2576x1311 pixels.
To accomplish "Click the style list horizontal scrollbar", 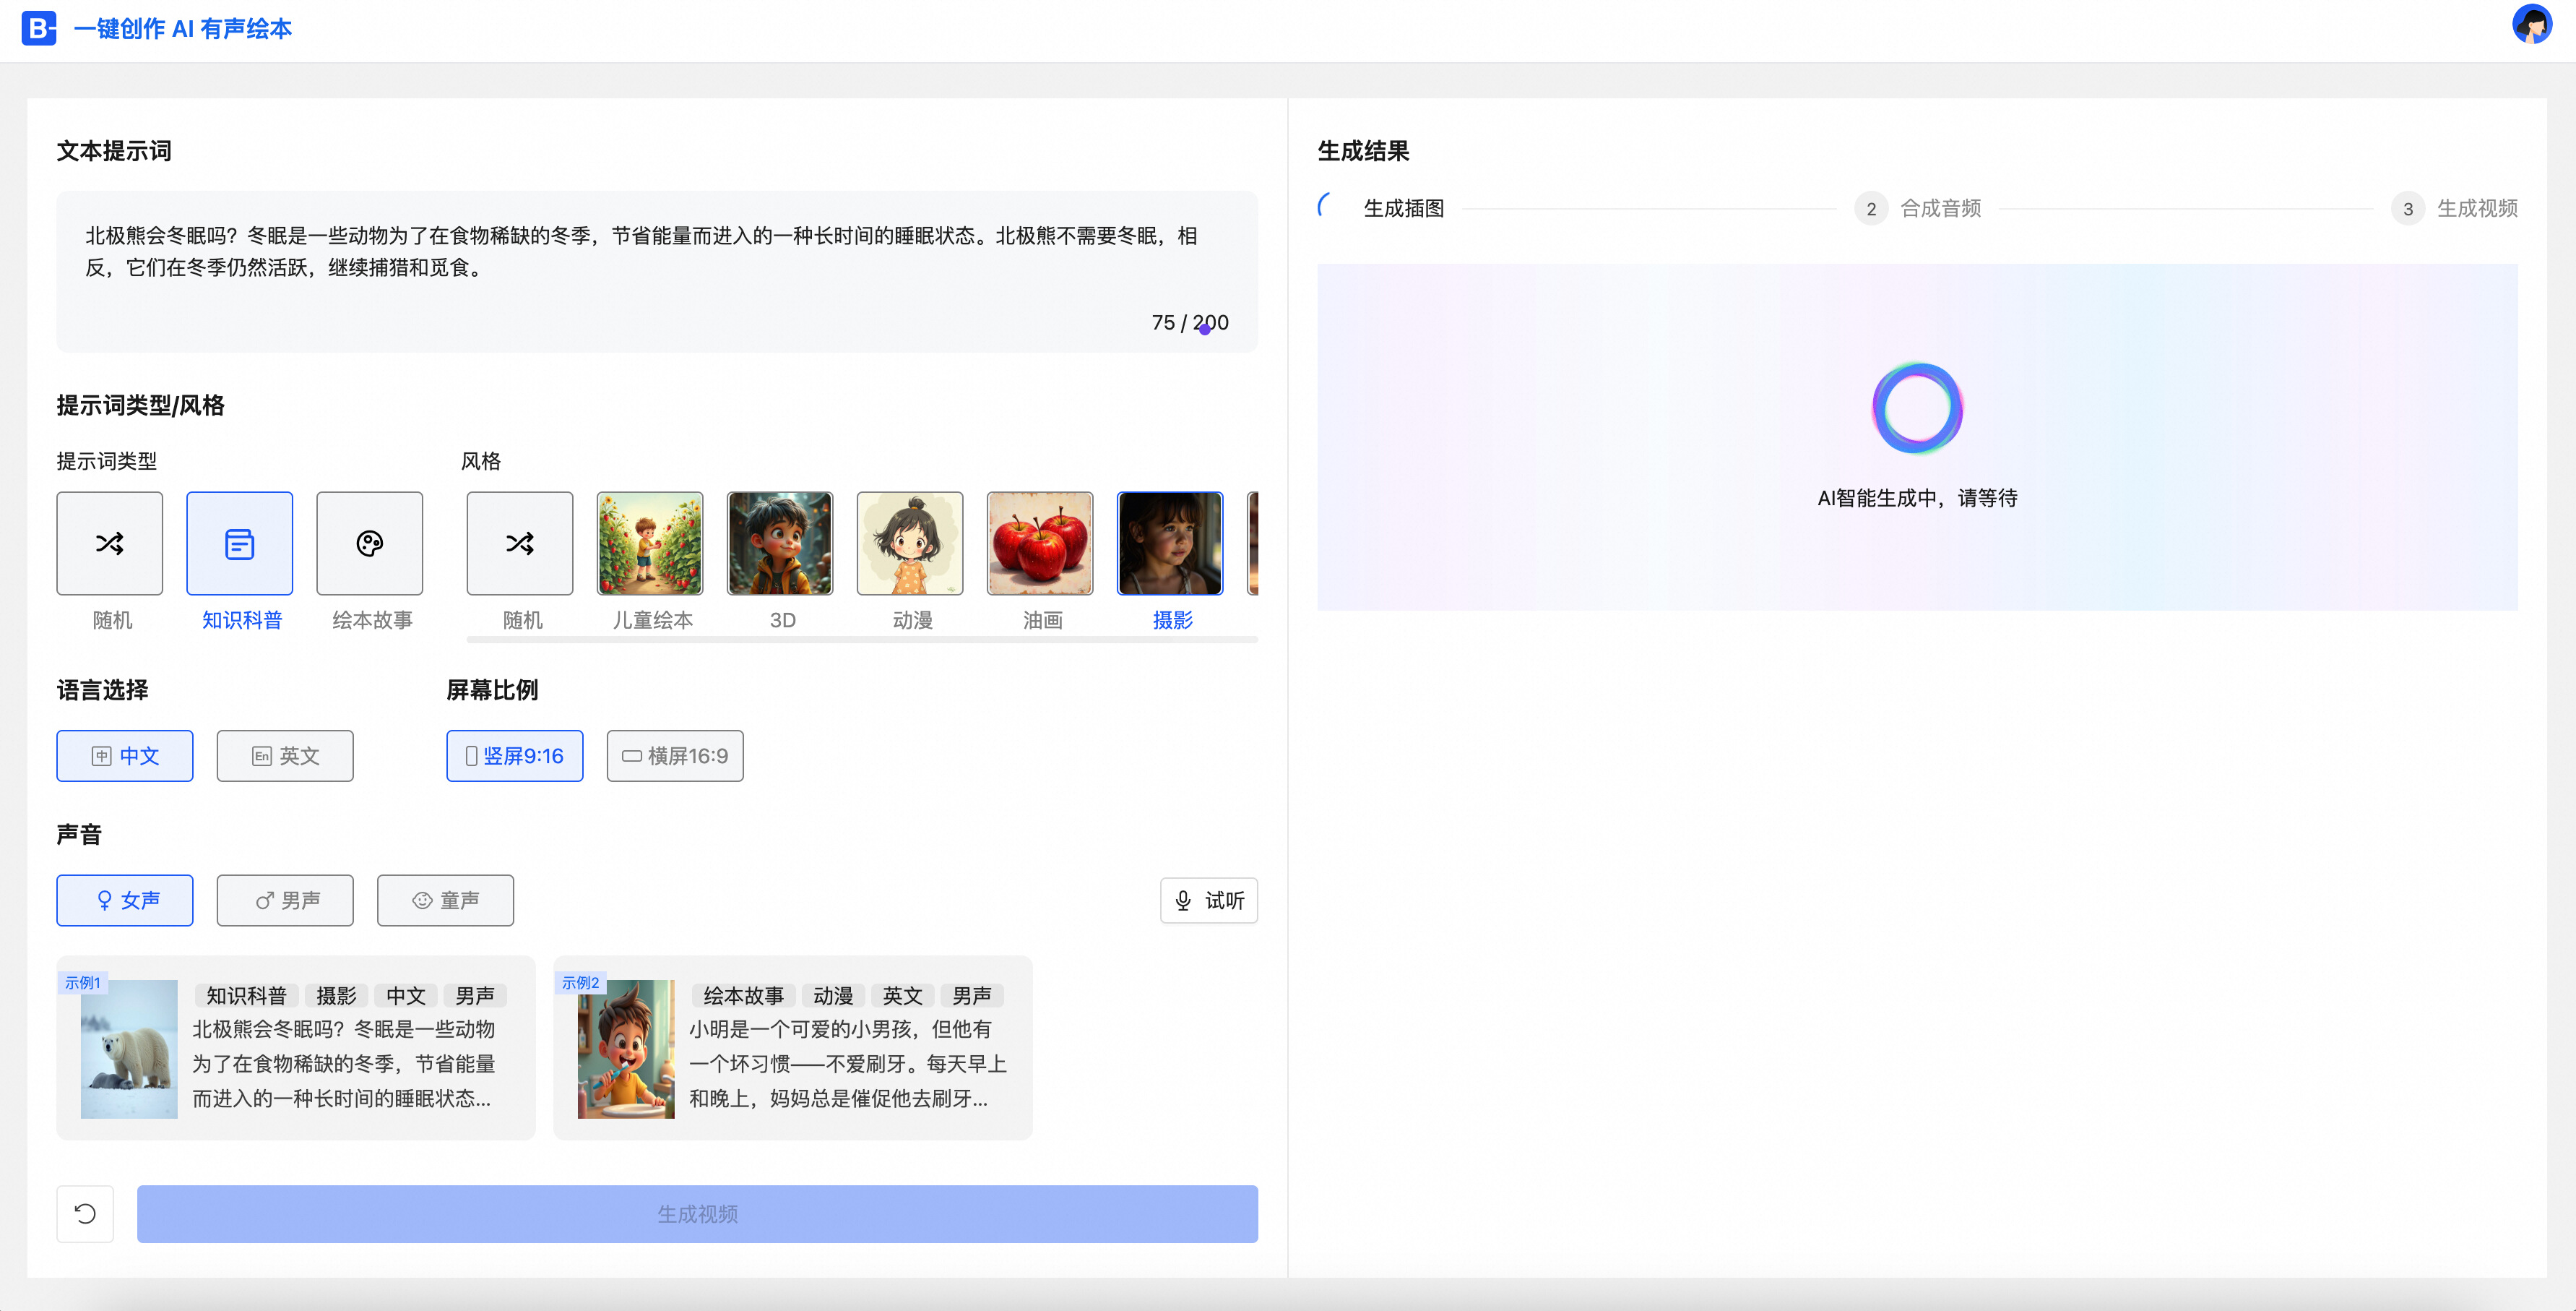I will pos(860,640).
